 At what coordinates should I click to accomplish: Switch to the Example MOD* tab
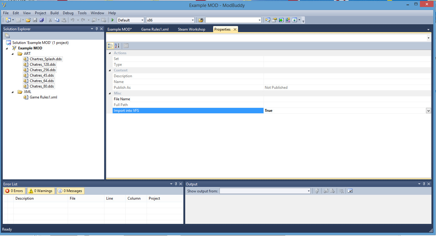coord(120,29)
